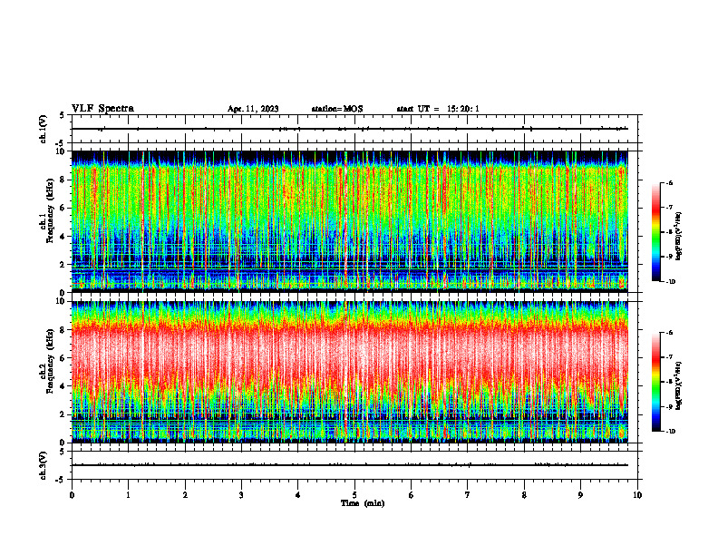
Task: Click time axis tick label "10"
Action: click(x=637, y=495)
